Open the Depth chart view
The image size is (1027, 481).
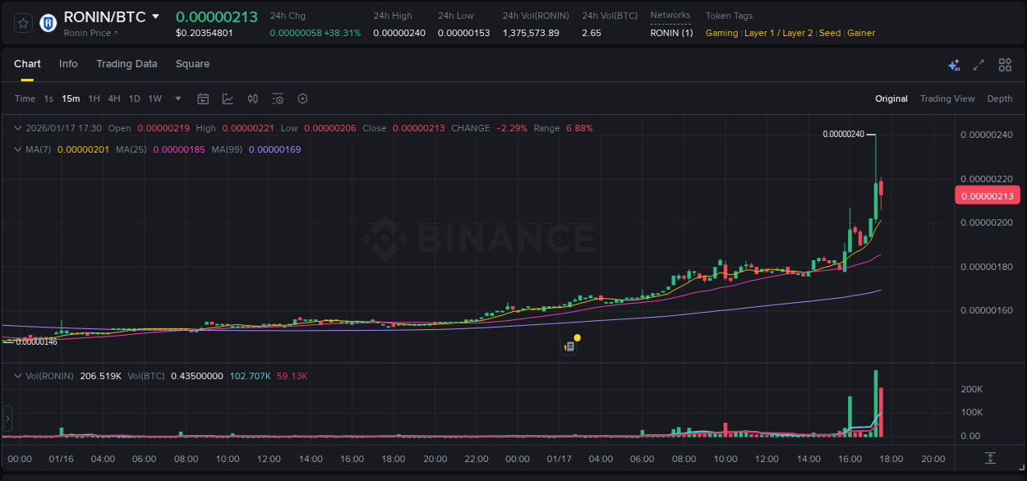(x=999, y=98)
